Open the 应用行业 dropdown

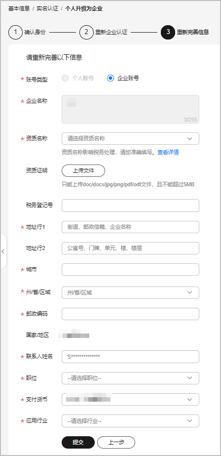point(130,421)
